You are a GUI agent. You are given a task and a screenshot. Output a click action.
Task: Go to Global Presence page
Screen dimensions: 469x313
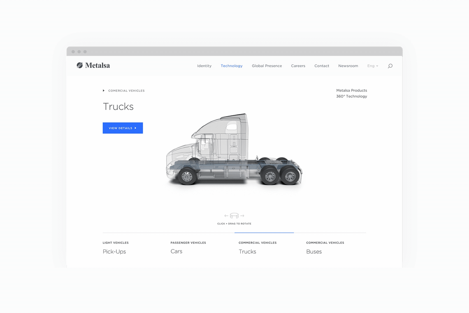pos(267,66)
